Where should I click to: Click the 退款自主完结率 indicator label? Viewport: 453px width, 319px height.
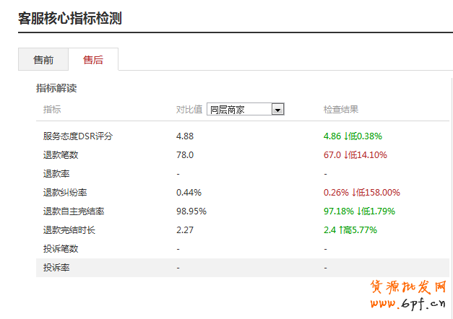click(74, 211)
